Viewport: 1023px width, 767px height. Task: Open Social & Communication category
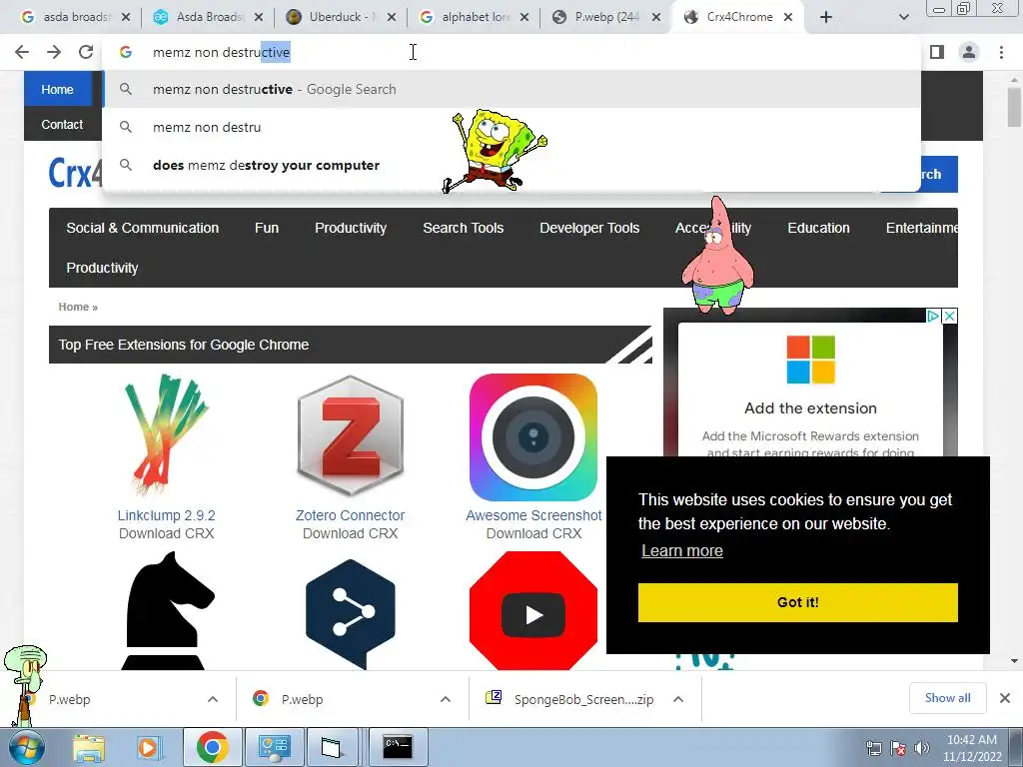142,228
